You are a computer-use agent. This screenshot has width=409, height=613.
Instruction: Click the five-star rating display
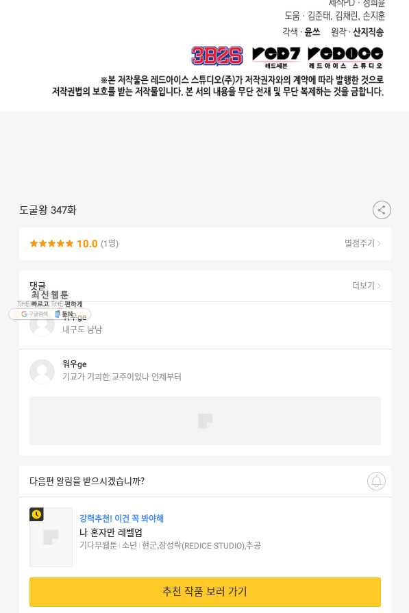coord(51,244)
